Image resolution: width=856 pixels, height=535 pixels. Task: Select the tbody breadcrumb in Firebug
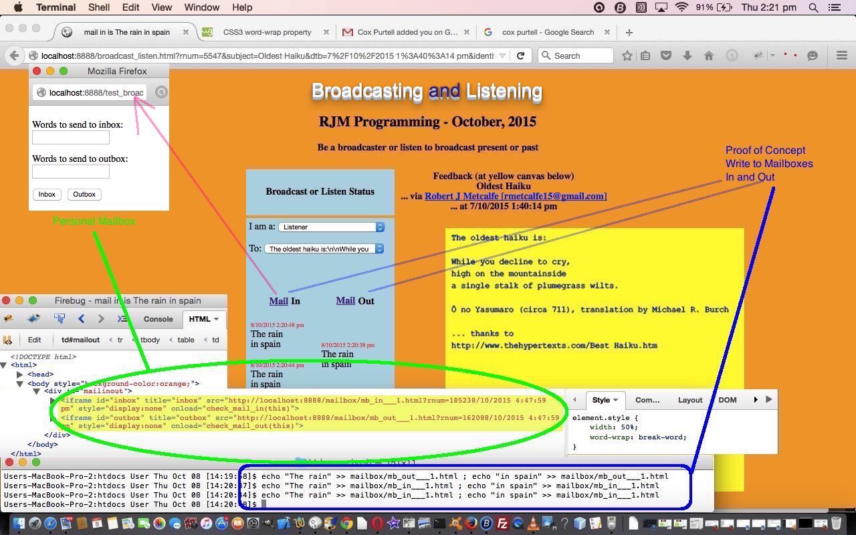point(150,340)
